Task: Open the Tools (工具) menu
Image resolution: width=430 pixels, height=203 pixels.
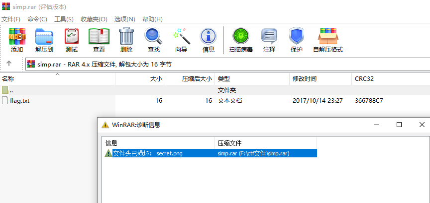Action: 64,19
